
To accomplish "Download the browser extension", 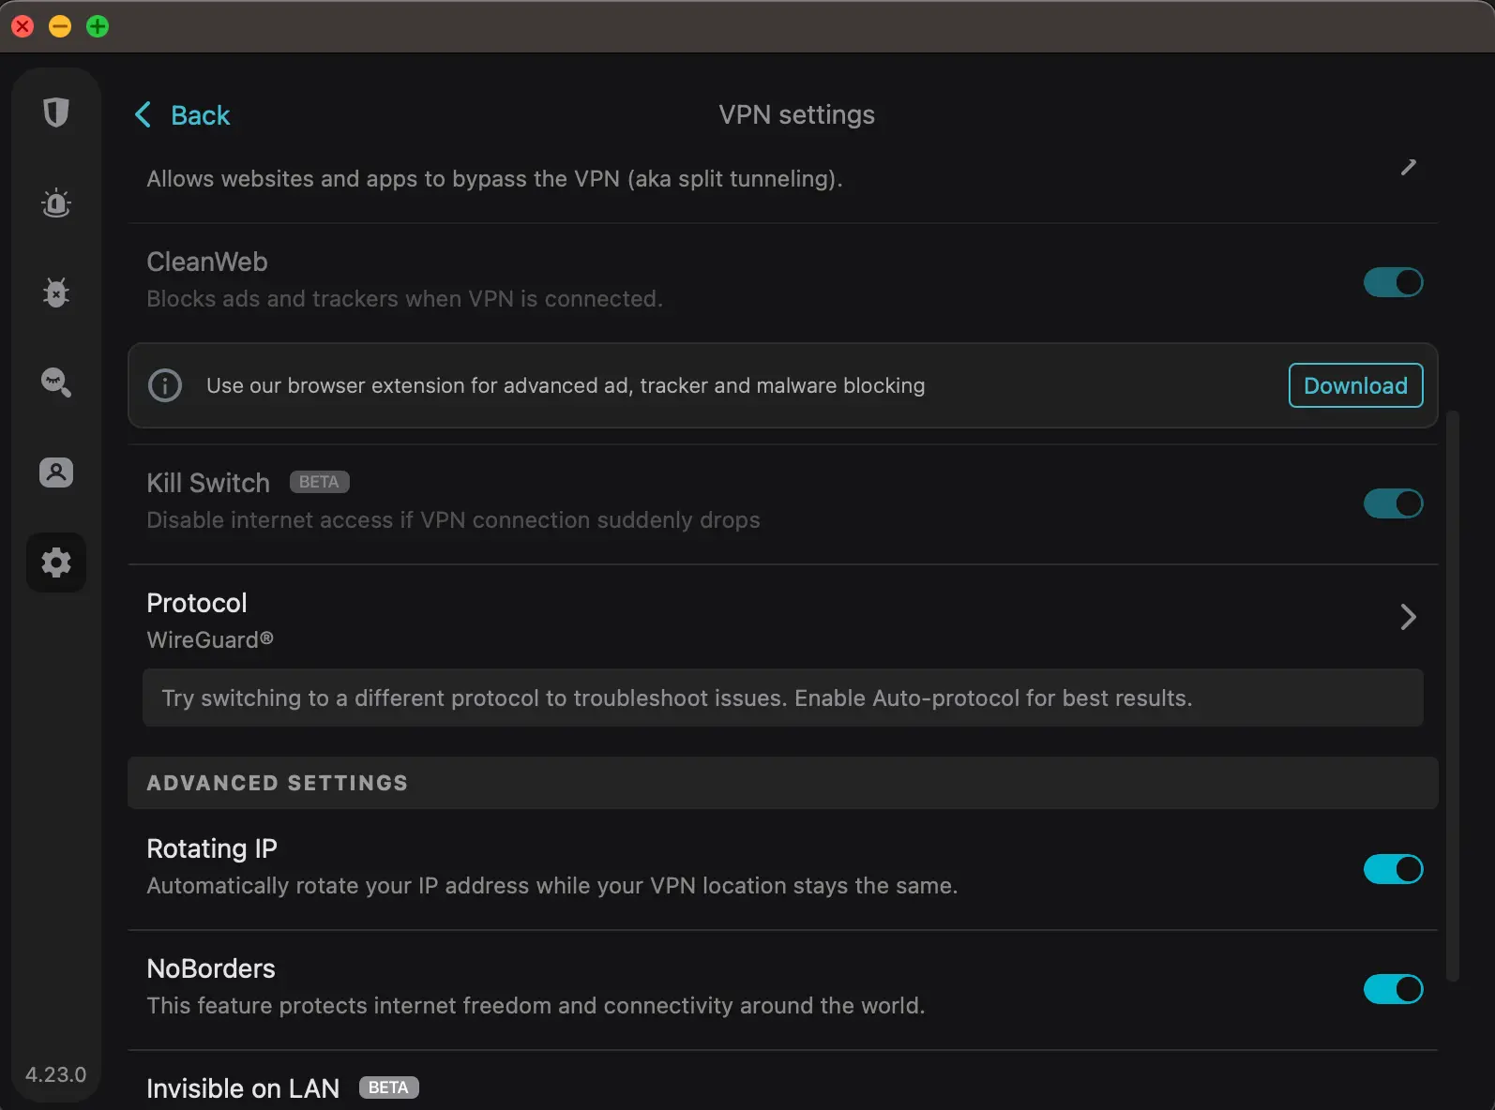I will tap(1355, 385).
